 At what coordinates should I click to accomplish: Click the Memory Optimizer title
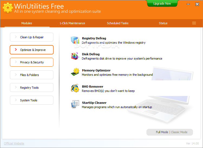coord(96,70)
